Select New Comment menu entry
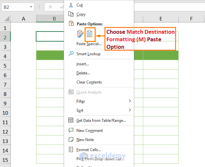205x167 pixels. [89, 131]
